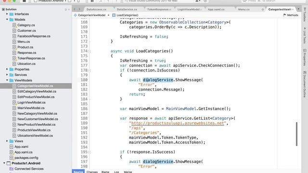This screenshot has width=308, height=173.
Task: Select the Source view tab
Action: point(78,172)
